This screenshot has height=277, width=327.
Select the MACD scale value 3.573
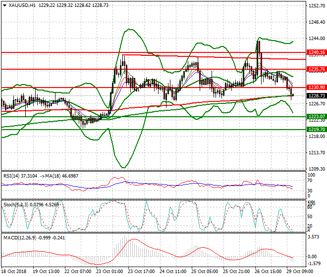point(314,237)
